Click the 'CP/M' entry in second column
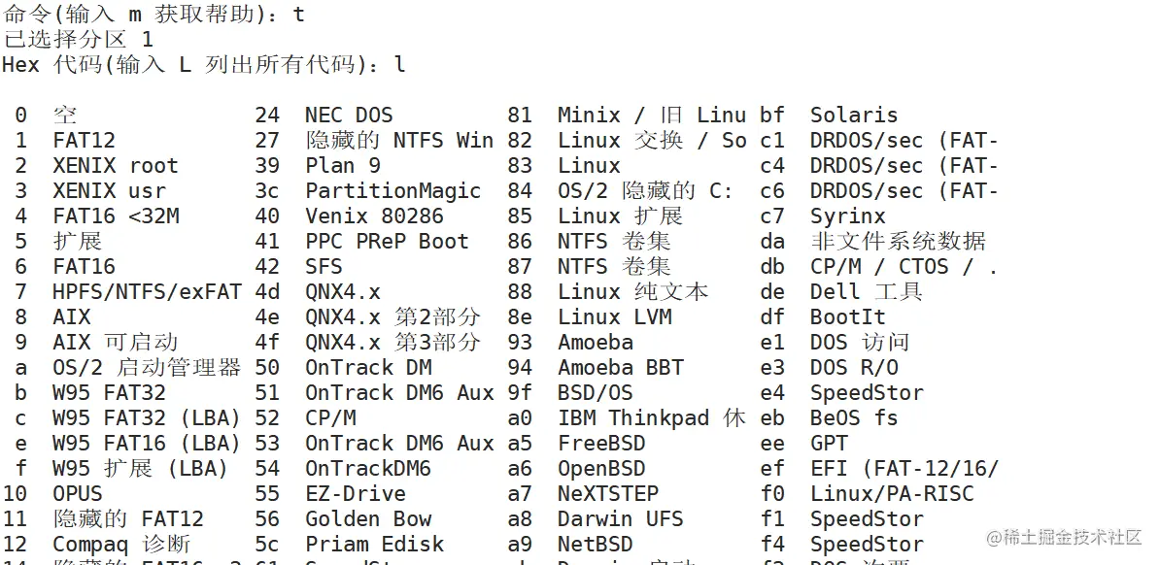 pos(330,417)
